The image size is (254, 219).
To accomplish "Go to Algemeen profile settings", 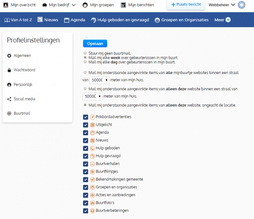I will (x=22, y=55).
